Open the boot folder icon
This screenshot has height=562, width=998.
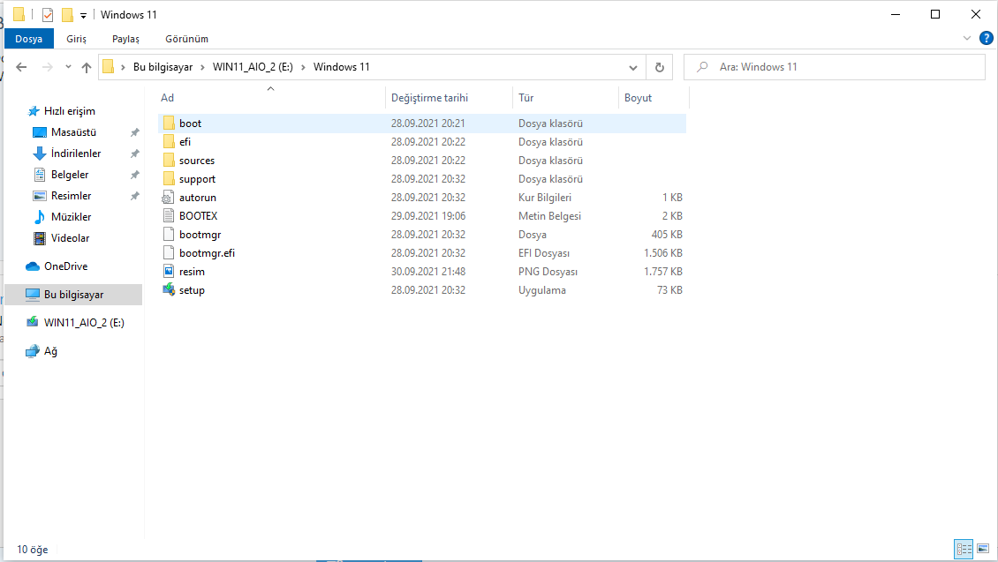pos(169,124)
